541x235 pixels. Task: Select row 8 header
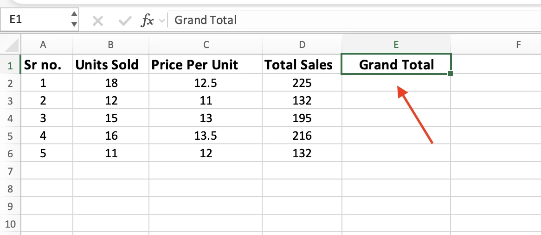[x=10, y=188]
